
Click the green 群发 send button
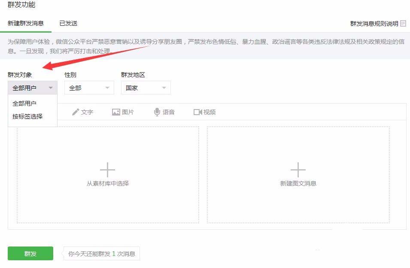tap(30, 253)
